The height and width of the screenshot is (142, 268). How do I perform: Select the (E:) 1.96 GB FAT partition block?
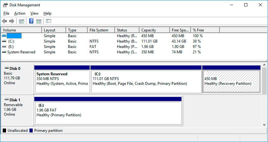pos(108,111)
